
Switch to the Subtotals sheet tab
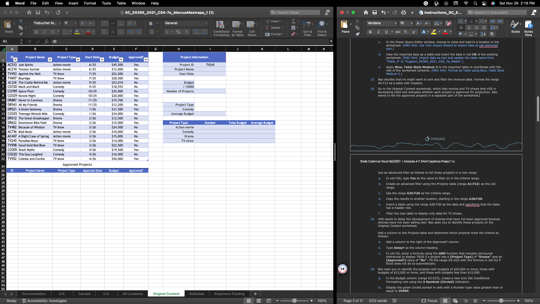pyautogui.click(x=197, y=294)
